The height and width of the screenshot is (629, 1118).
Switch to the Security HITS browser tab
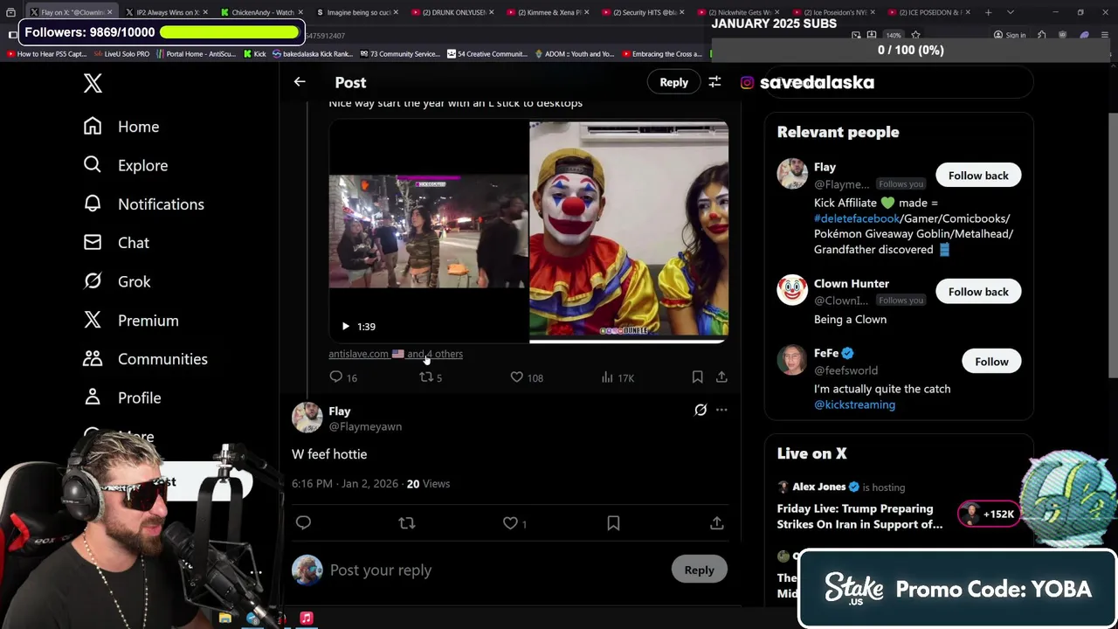tap(642, 12)
